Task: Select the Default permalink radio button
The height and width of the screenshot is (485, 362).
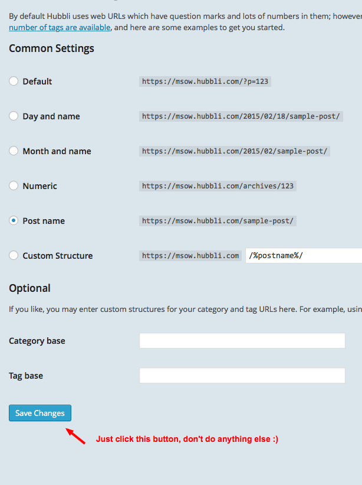Action: [x=14, y=82]
